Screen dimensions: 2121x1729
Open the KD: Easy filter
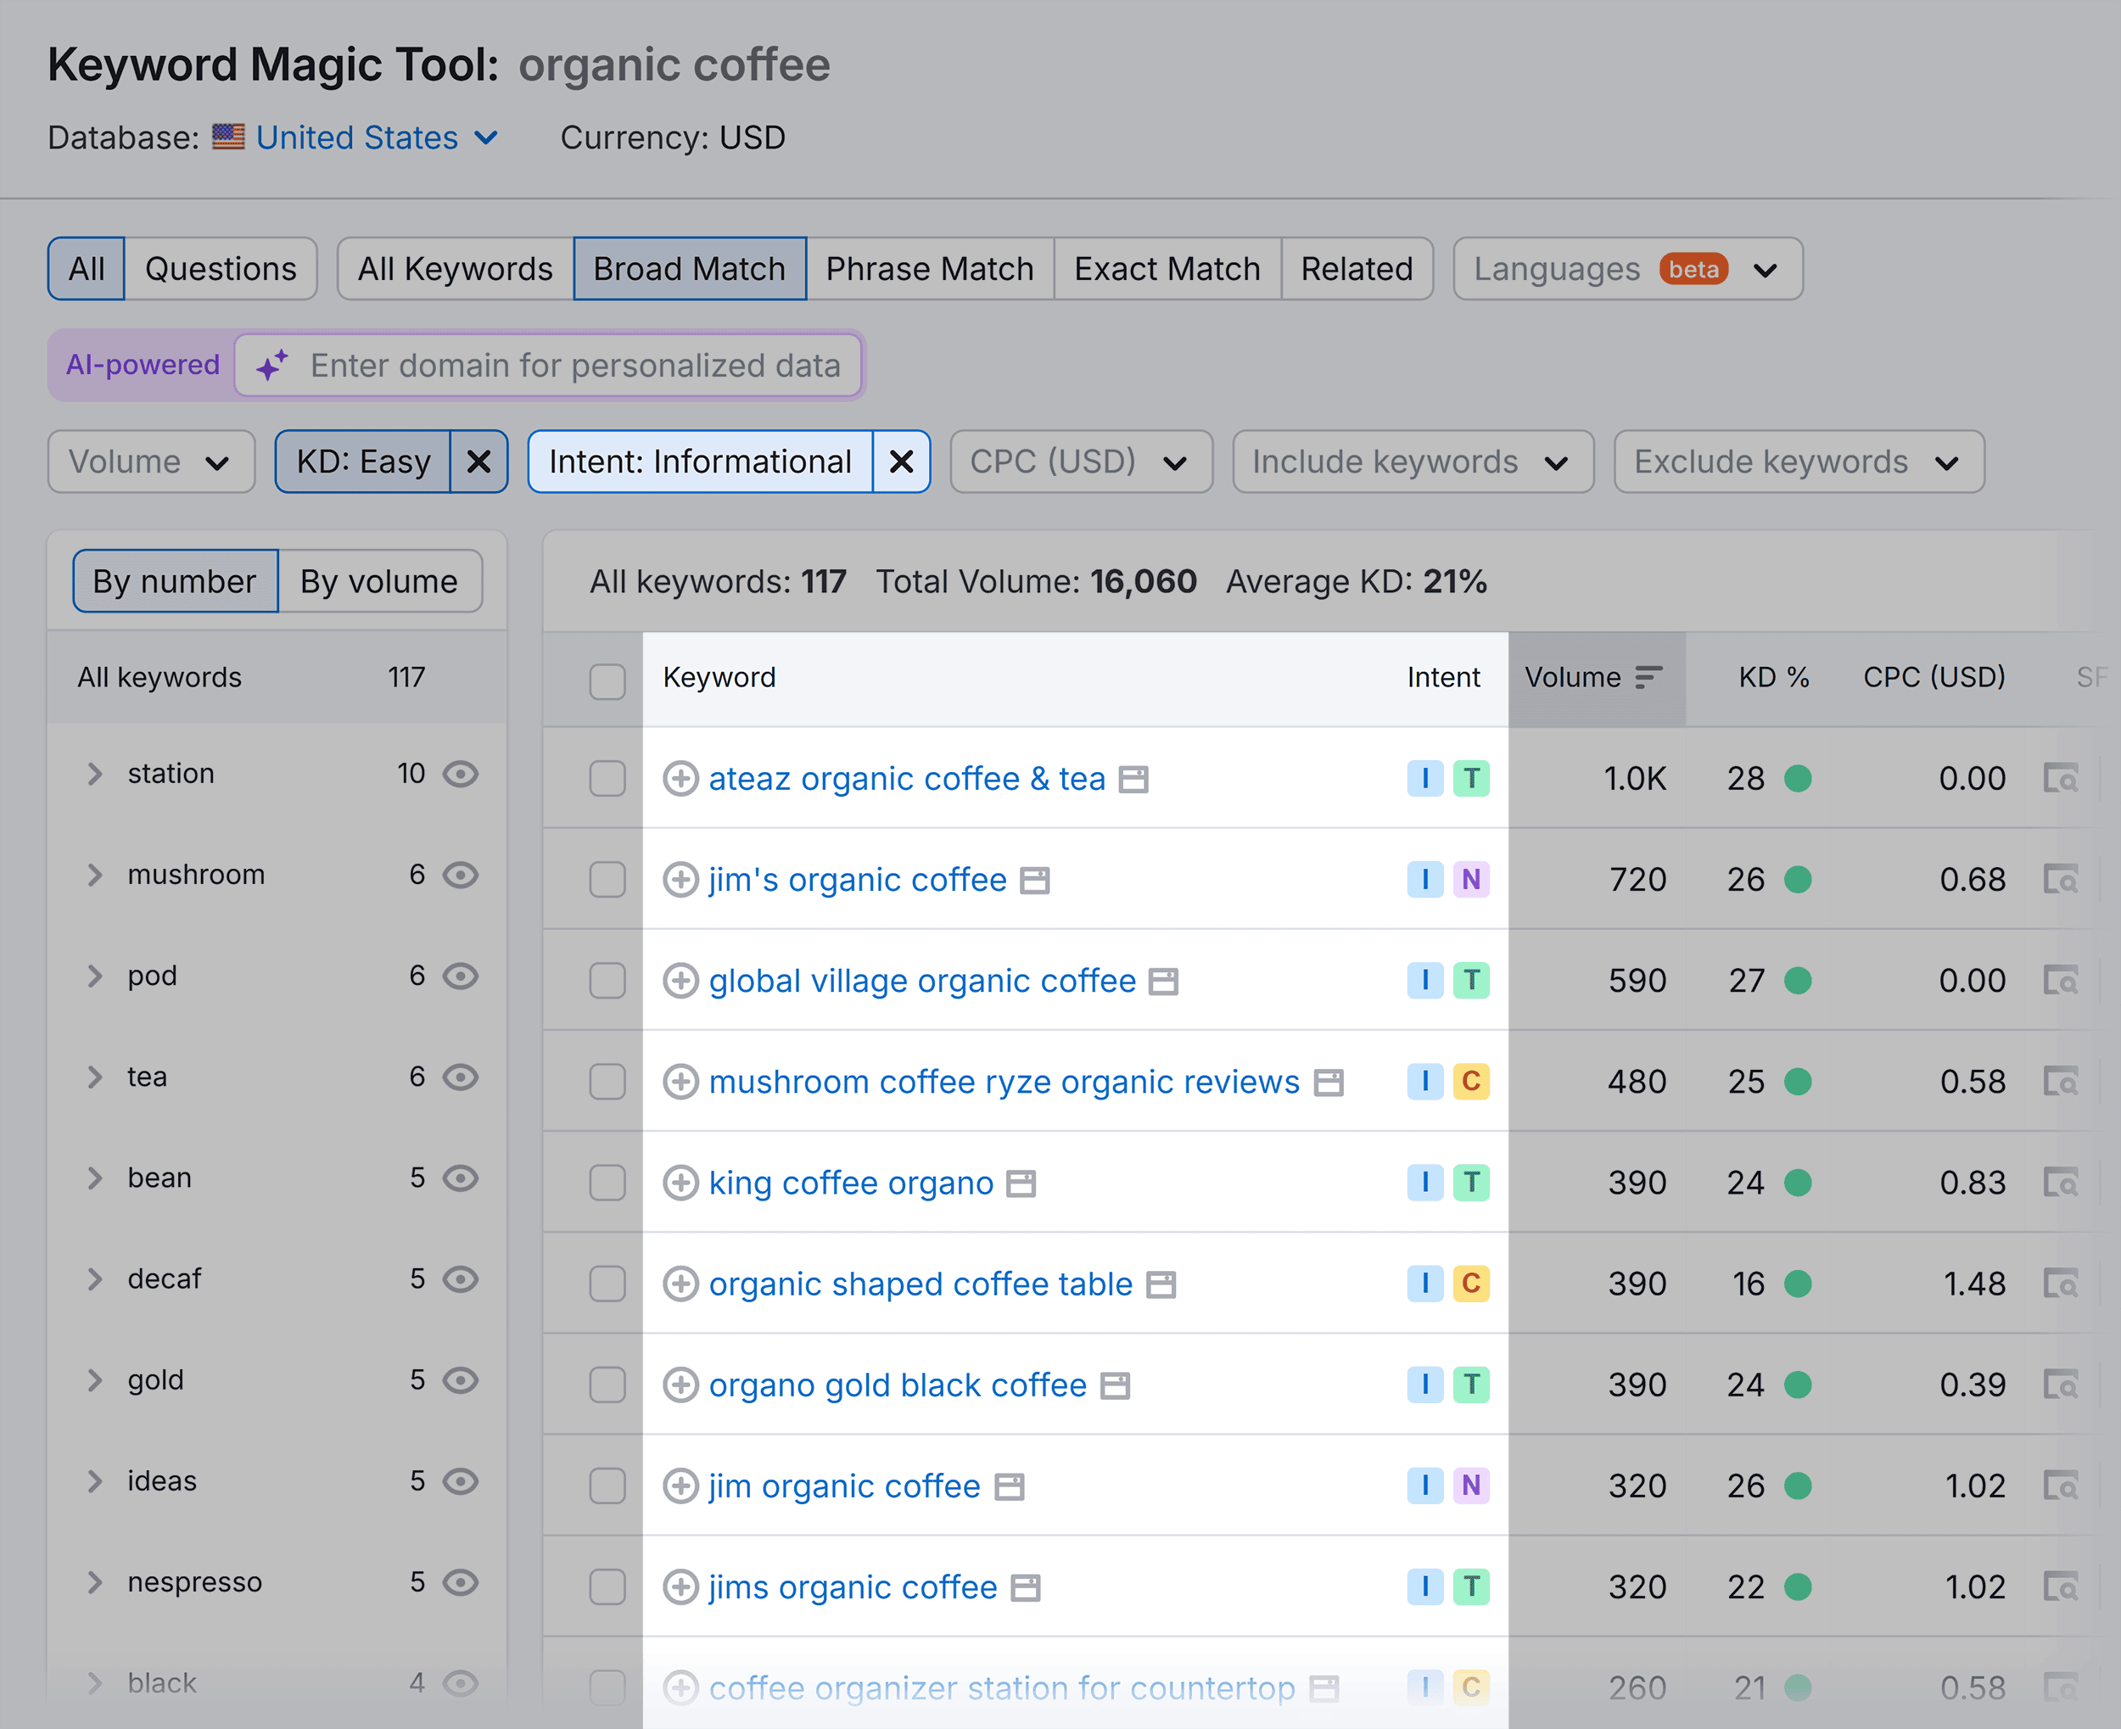coord(363,462)
